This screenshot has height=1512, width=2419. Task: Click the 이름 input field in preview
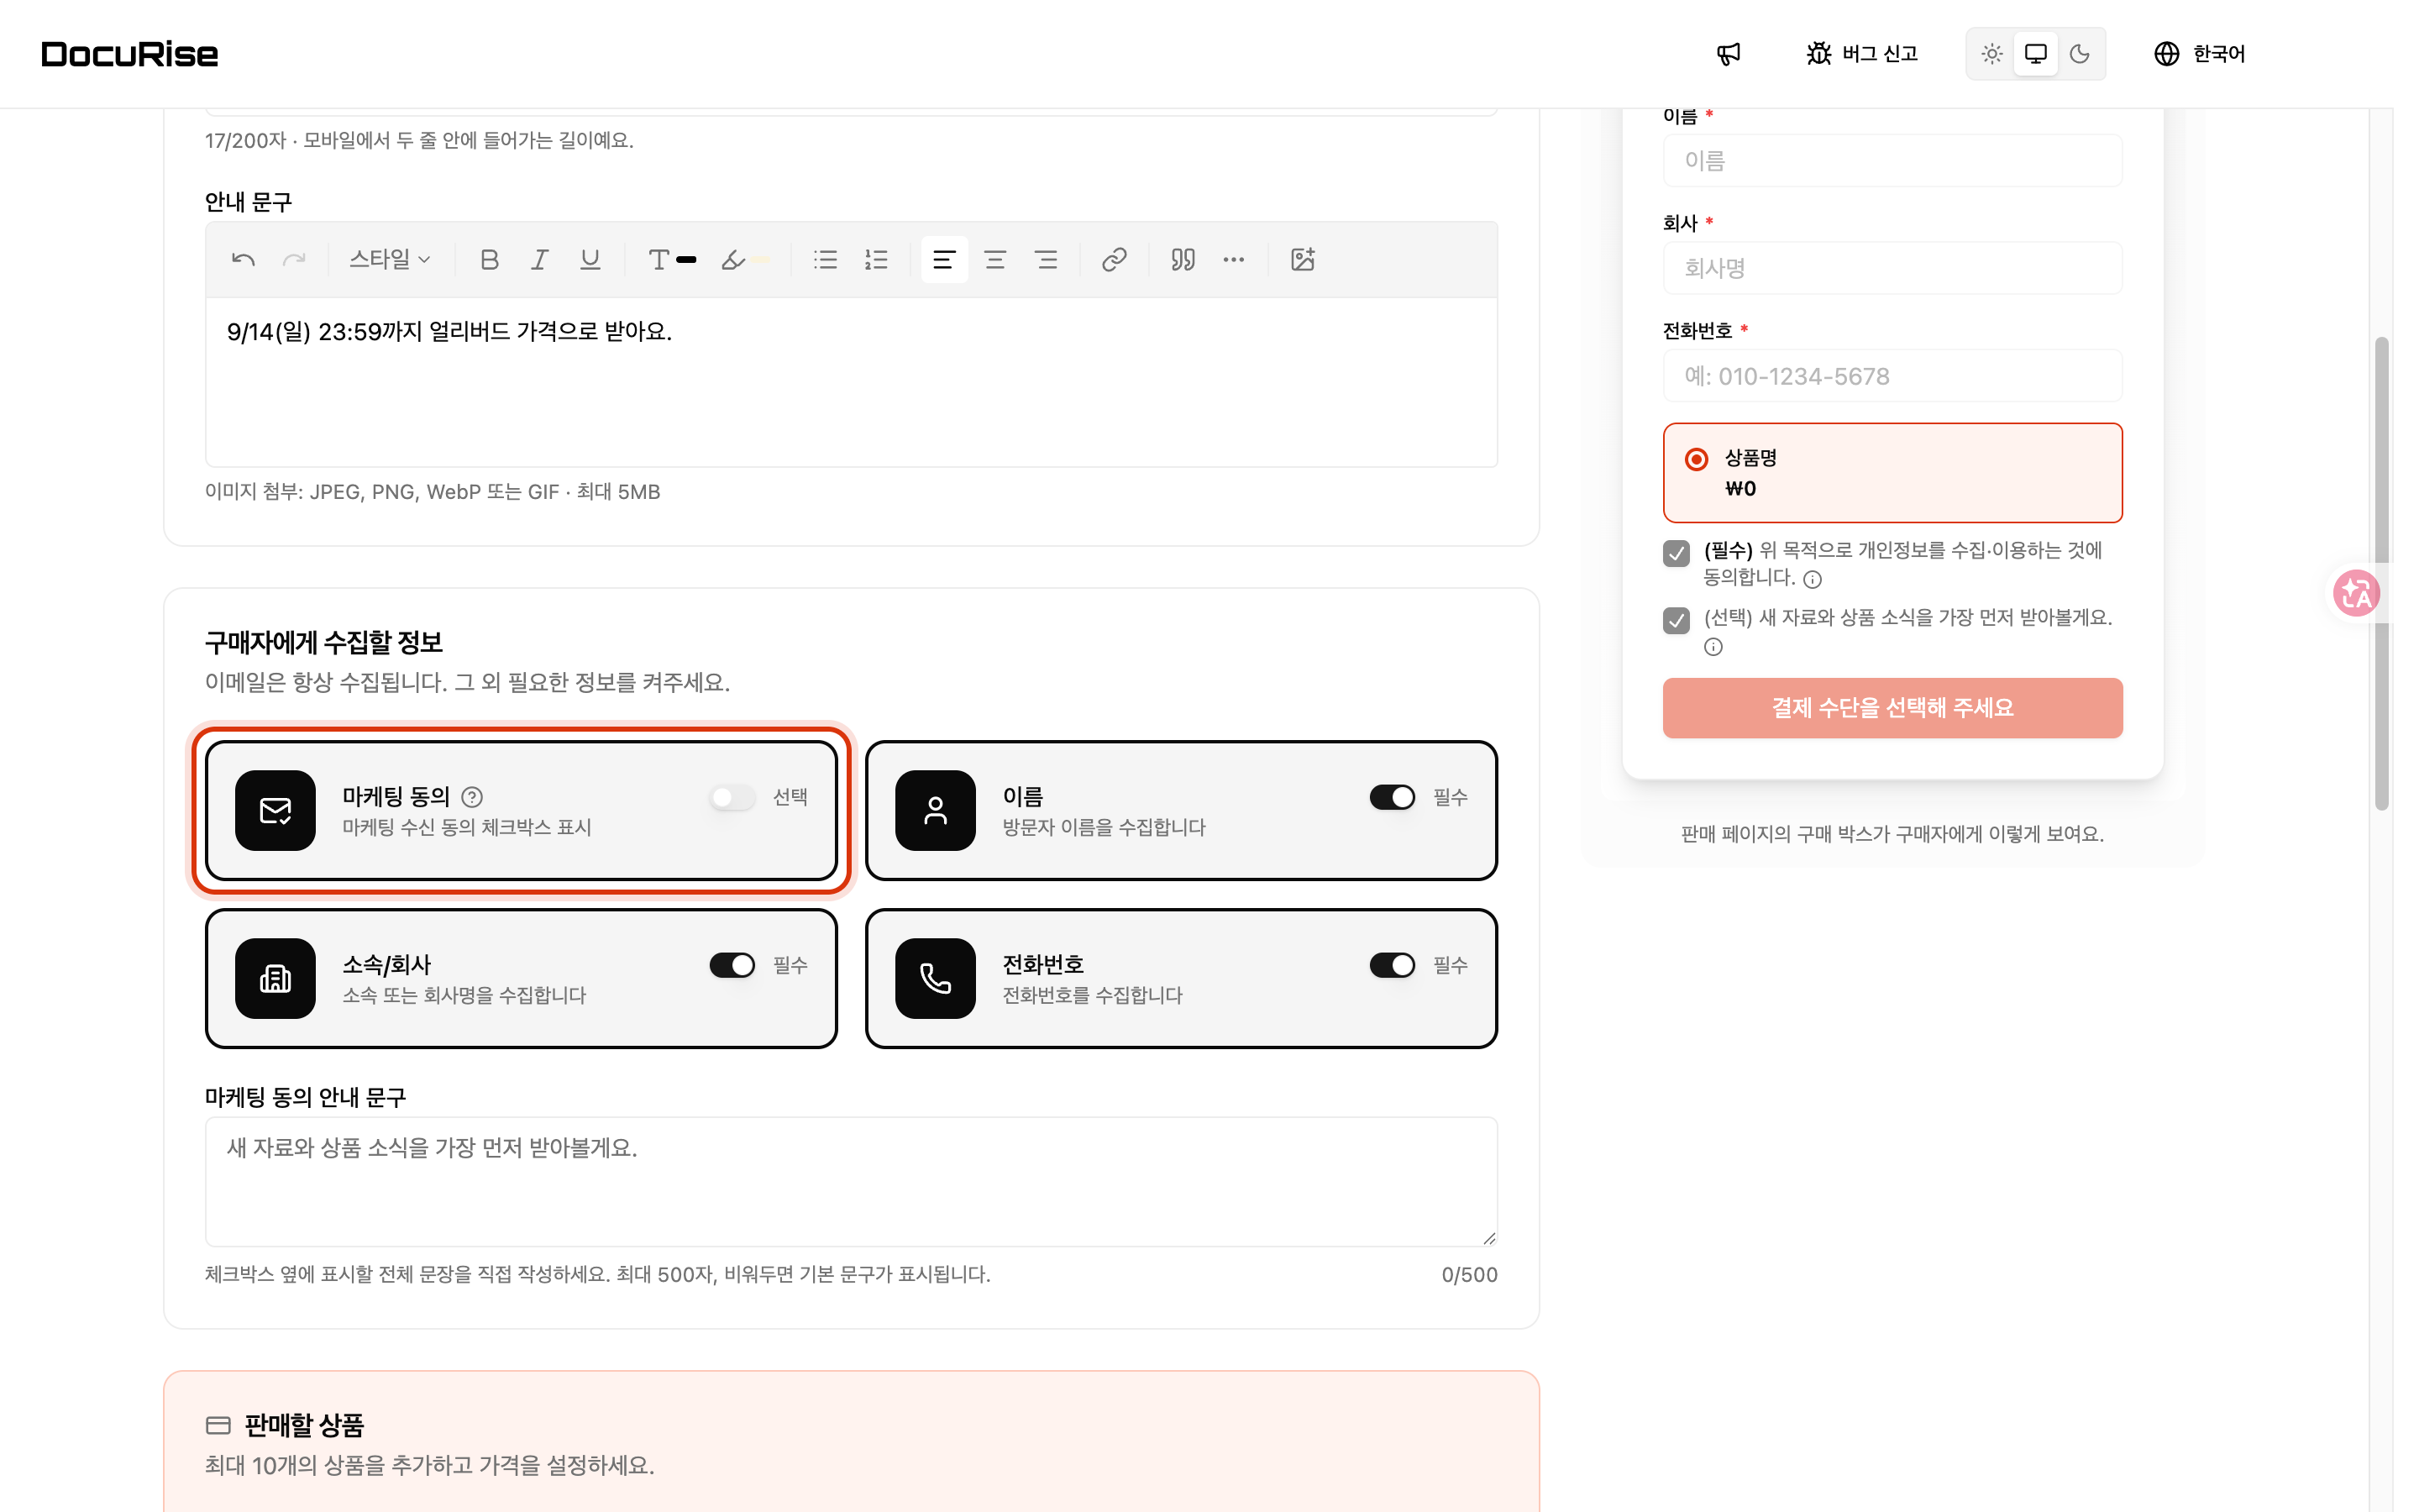pos(1892,160)
